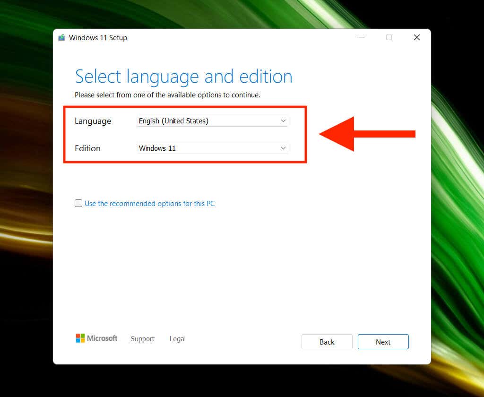Open the Support link
Image resolution: width=484 pixels, height=397 pixels.
[x=143, y=339]
